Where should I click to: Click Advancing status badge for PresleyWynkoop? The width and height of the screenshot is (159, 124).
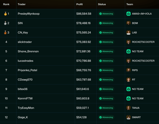[x=106, y=14]
